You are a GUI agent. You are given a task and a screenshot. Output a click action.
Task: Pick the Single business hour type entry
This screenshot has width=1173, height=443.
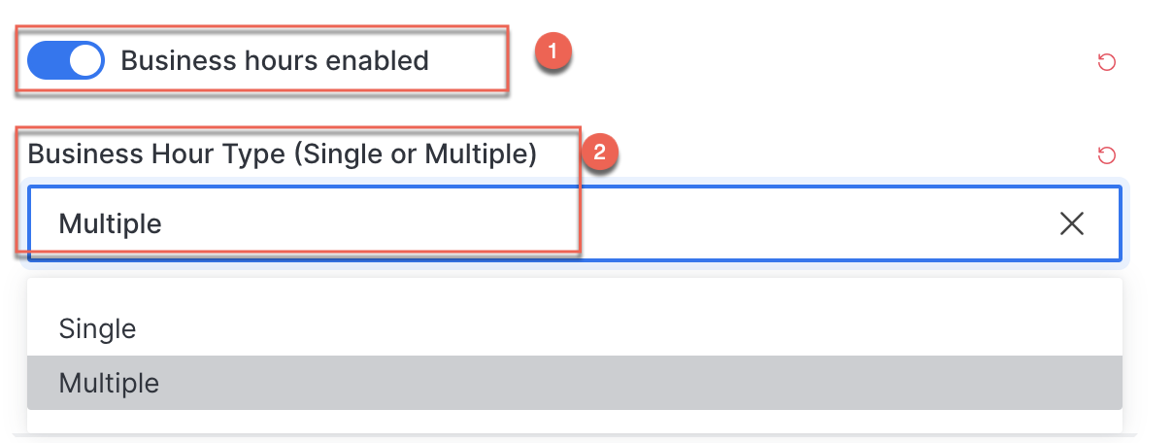tap(575, 328)
